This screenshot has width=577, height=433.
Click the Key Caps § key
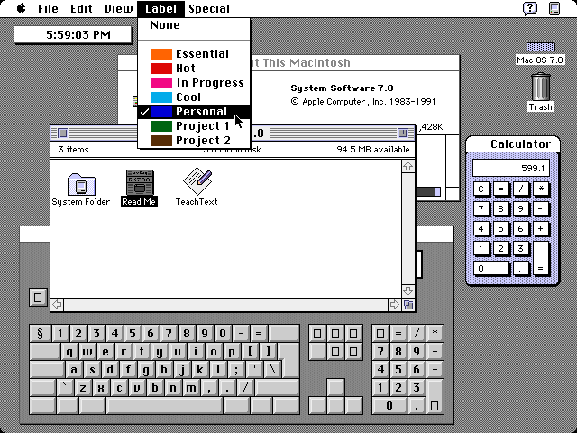pos(40,333)
